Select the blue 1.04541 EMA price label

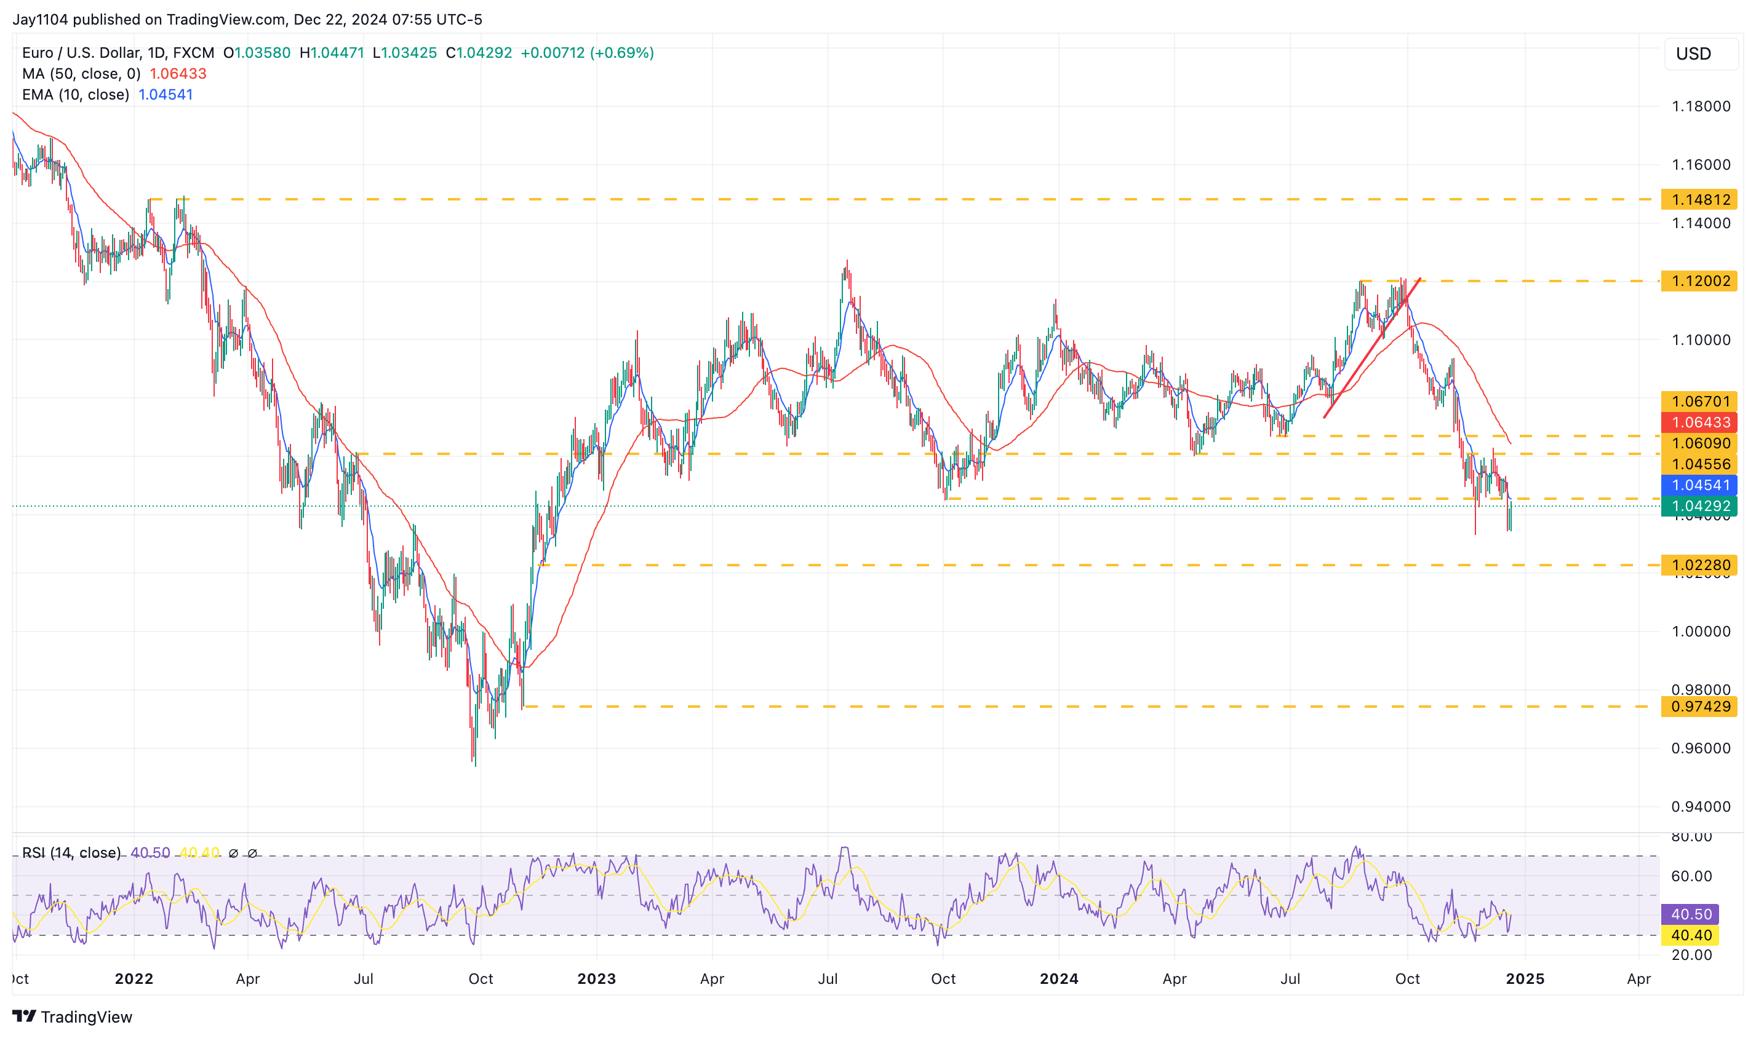(1699, 485)
